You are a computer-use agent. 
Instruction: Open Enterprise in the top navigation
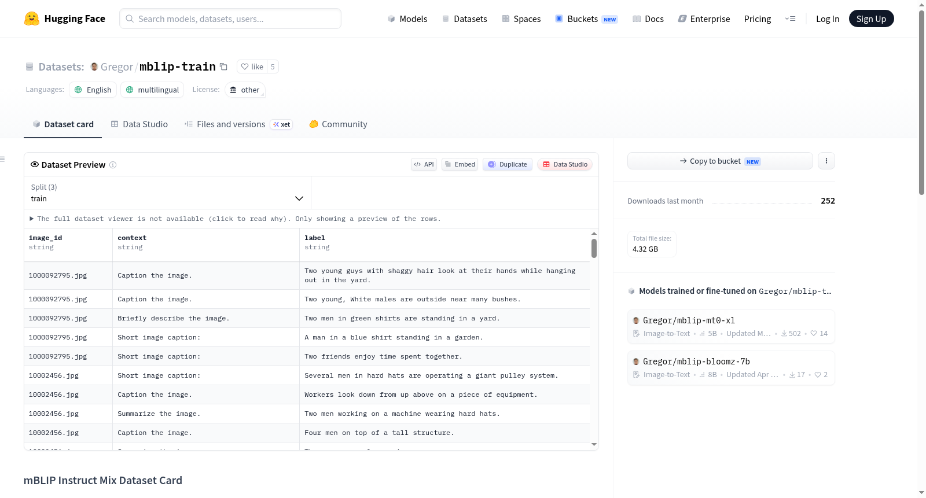click(704, 19)
